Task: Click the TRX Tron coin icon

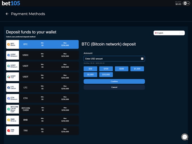Action: (8, 131)
